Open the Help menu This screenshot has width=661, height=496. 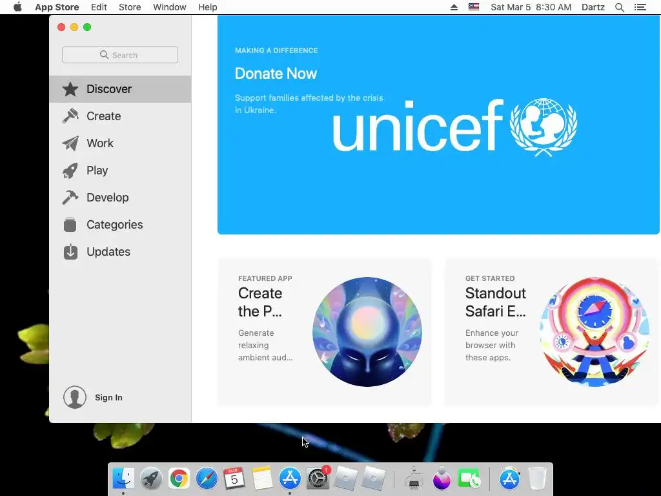pyautogui.click(x=207, y=7)
